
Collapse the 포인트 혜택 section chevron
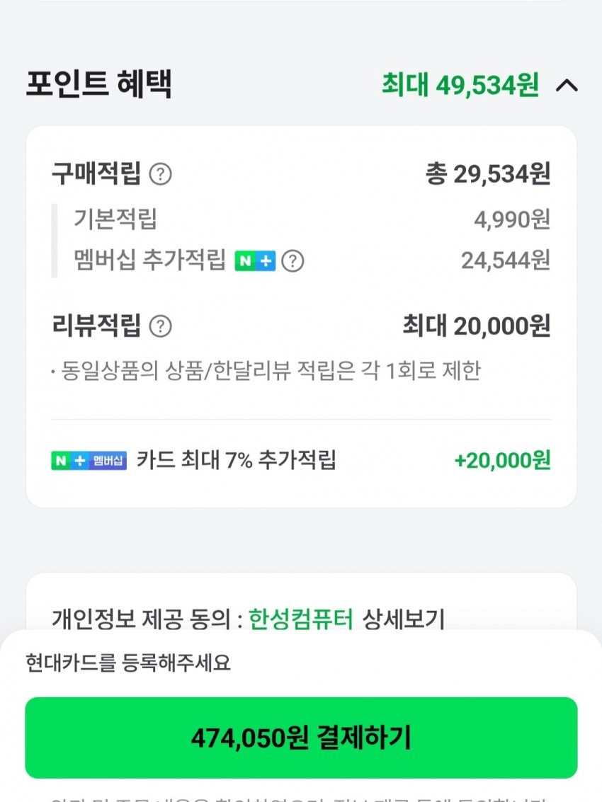(x=567, y=86)
